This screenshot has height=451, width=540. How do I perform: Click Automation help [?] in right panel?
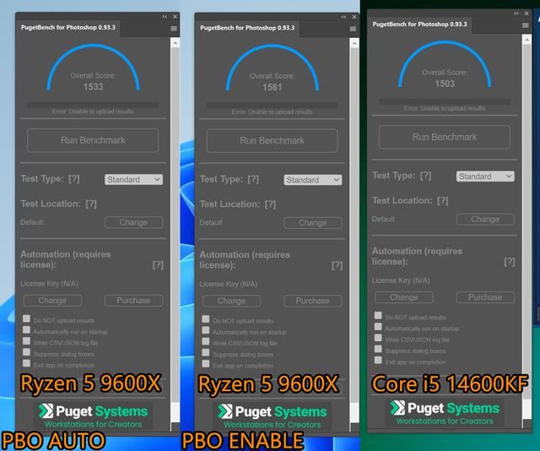(509, 262)
